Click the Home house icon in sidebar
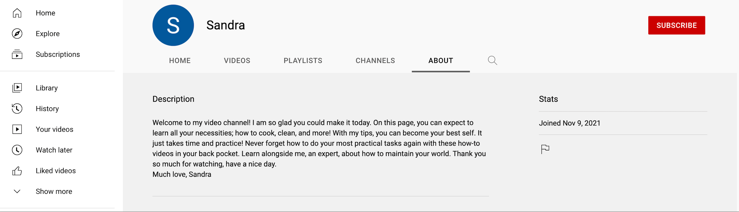This screenshot has width=739, height=212. (x=17, y=13)
